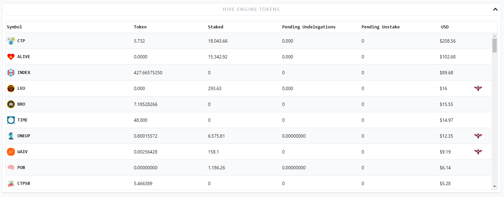The width and height of the screenshot is (504, 197).
Task: Select the ALIVE symbol name
Action: pyautogui.click(x=24, y=57)
